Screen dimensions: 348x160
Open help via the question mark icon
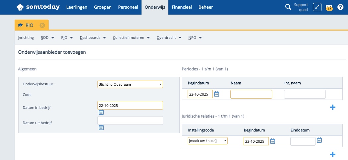click(x=340, y=7)
